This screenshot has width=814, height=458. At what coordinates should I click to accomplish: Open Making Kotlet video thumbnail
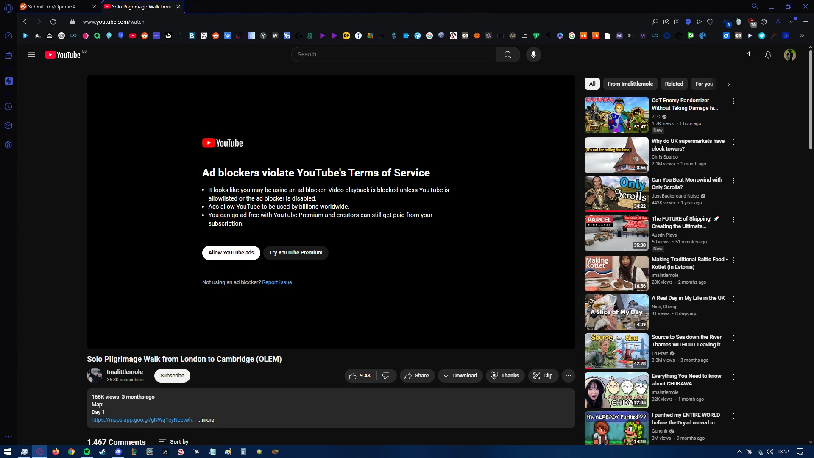pos(616,274)
